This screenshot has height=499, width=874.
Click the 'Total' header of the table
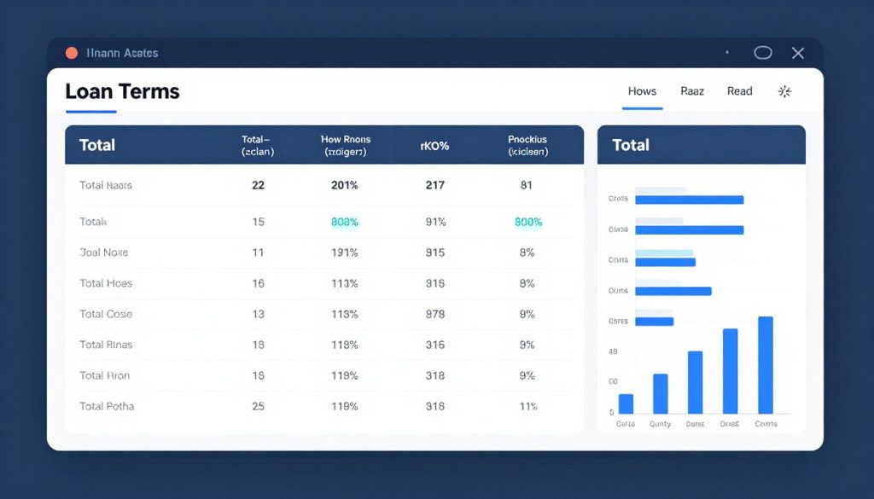point(97,145)
